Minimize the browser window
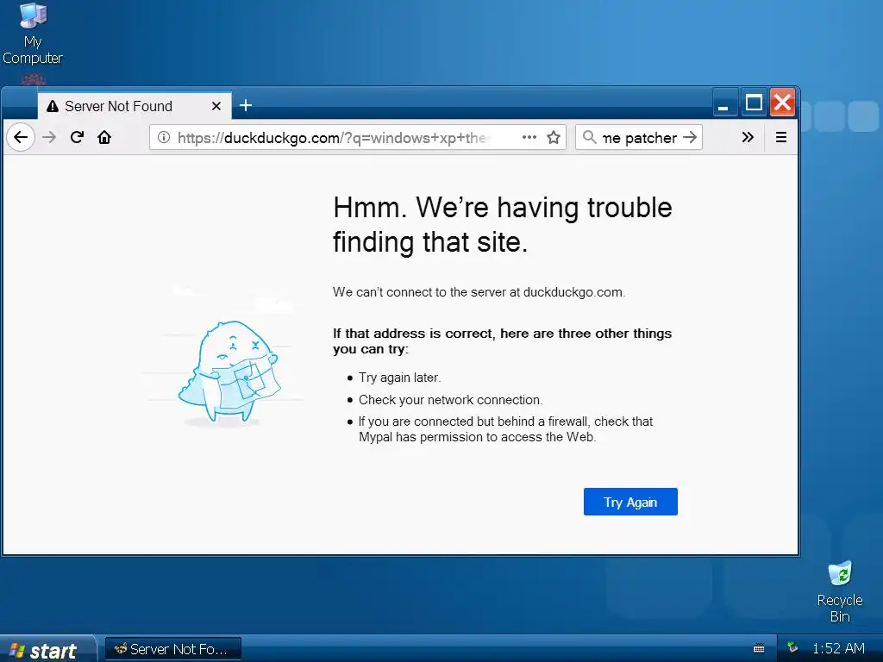 724,103
